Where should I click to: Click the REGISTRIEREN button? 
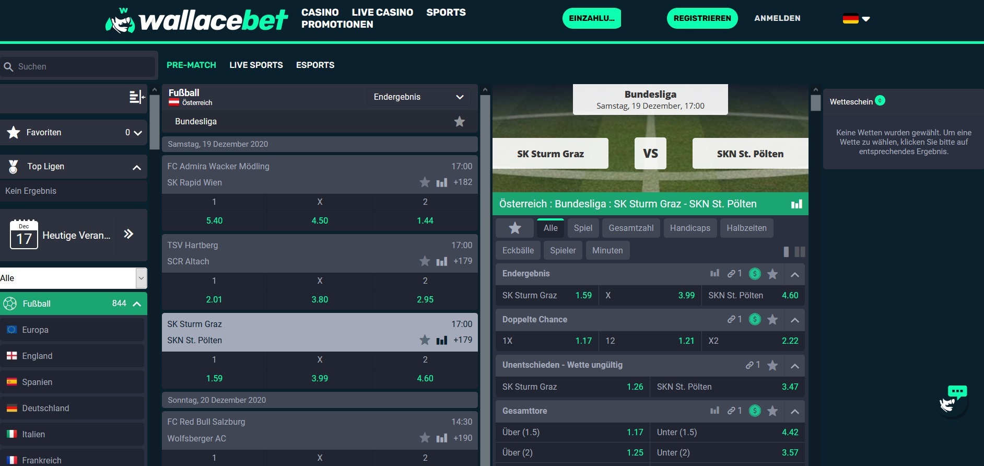pyautogui.click(x=702, y=18)
